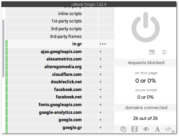Click the 25 out of 25 count
The image size is (179, 136).
click(x=145, y=118)
